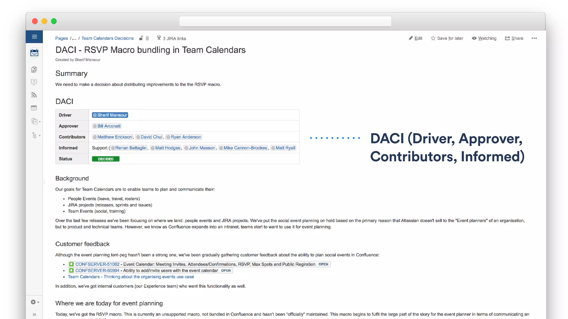Open Team Calendars Decisions breadcrumb
568x319 pixels.
tap(108, 38)
